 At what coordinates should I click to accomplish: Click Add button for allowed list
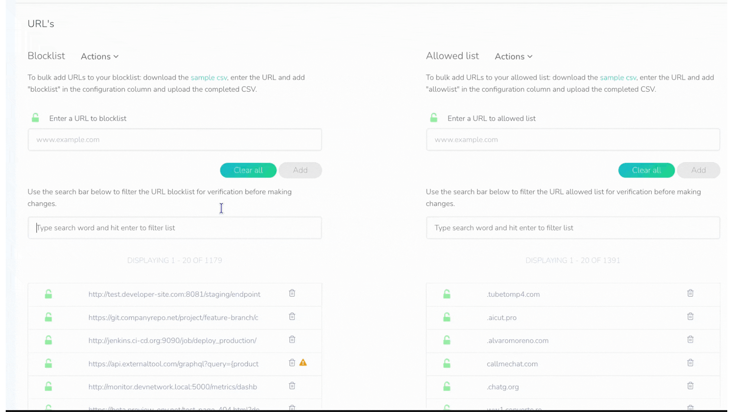(x=698, y=170)
